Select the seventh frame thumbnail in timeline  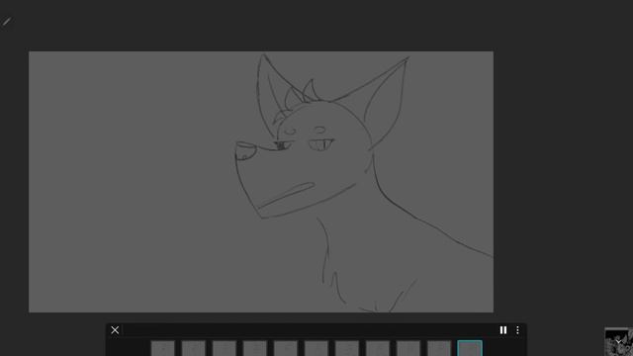[x=347, y=348]
